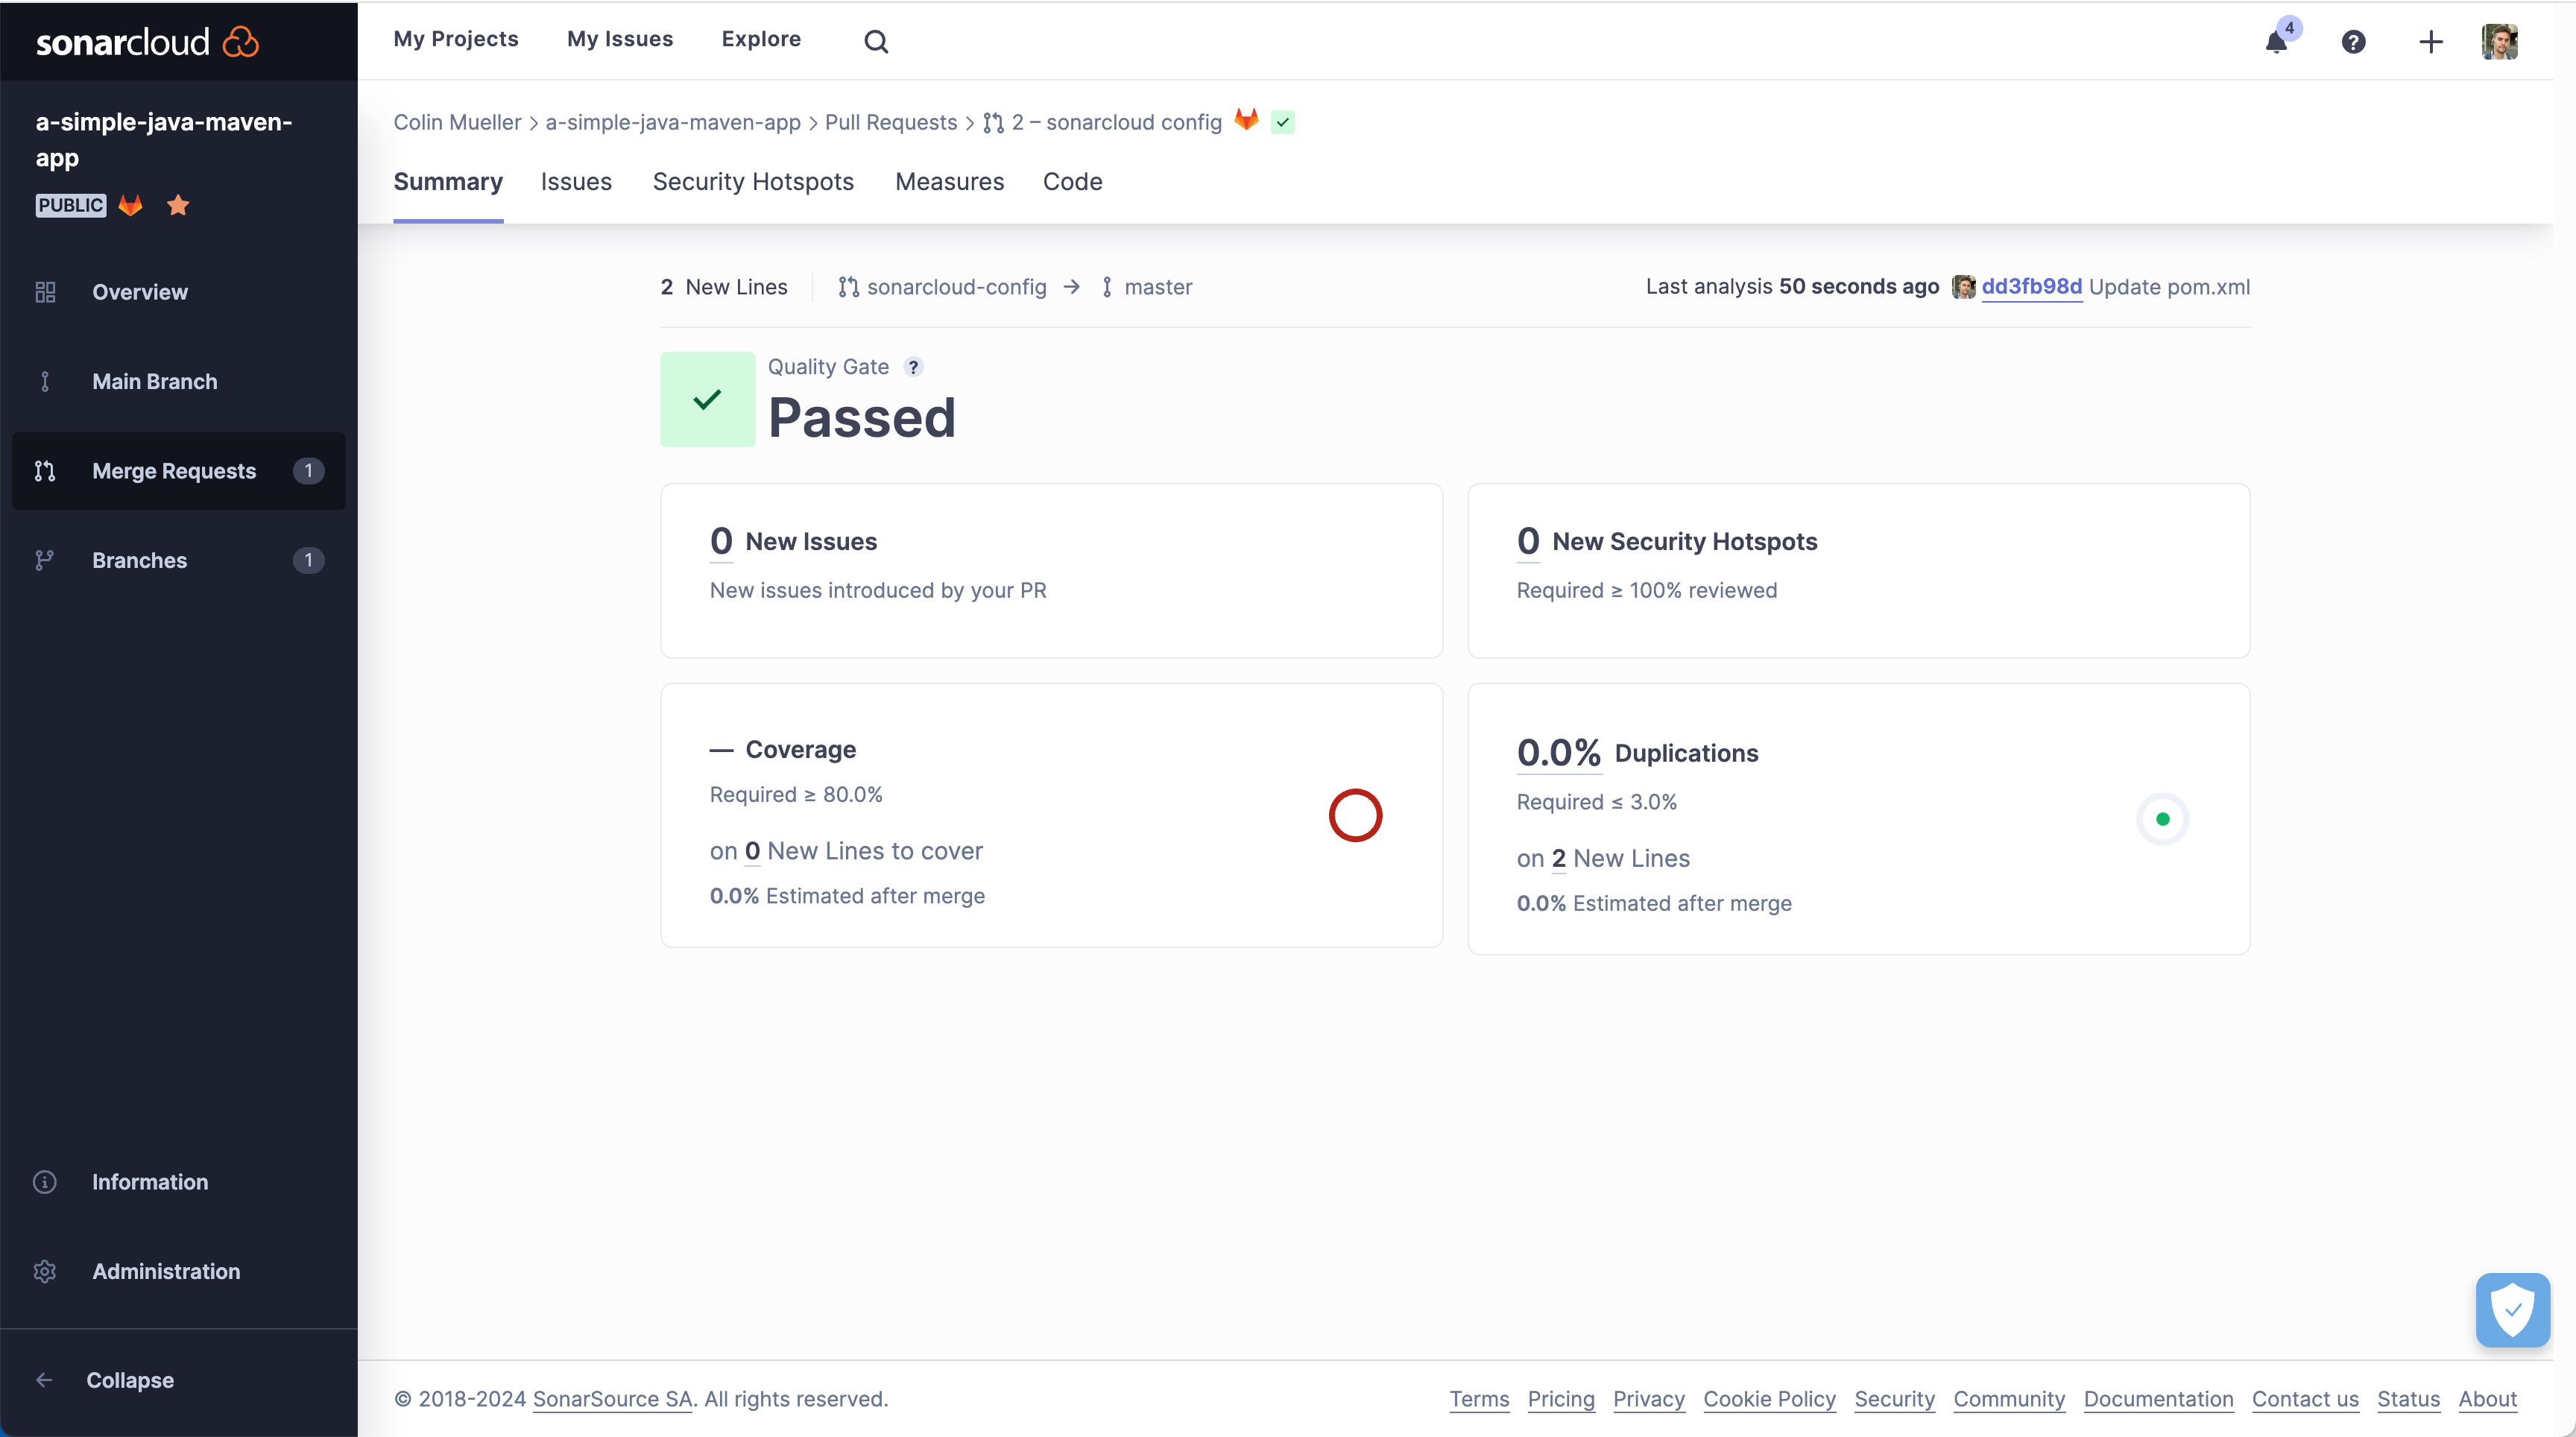
Task: Open Administration via the gear icon
Action: [44, 1271]
